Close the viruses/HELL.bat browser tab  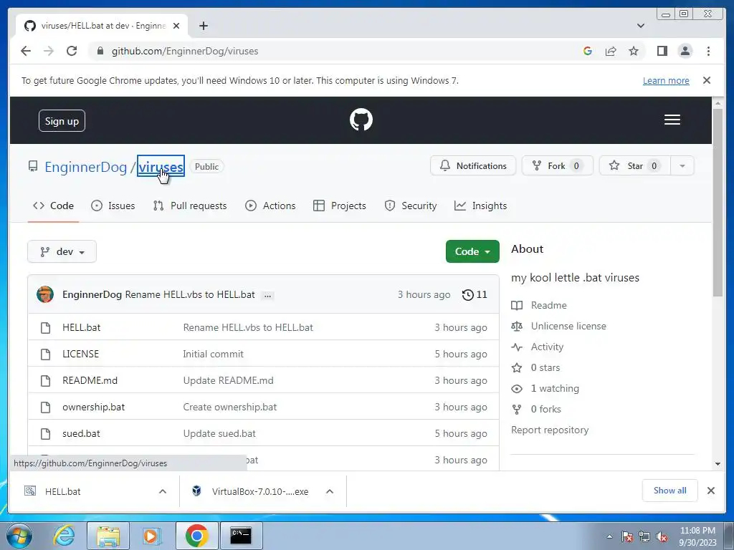(176, 26)
